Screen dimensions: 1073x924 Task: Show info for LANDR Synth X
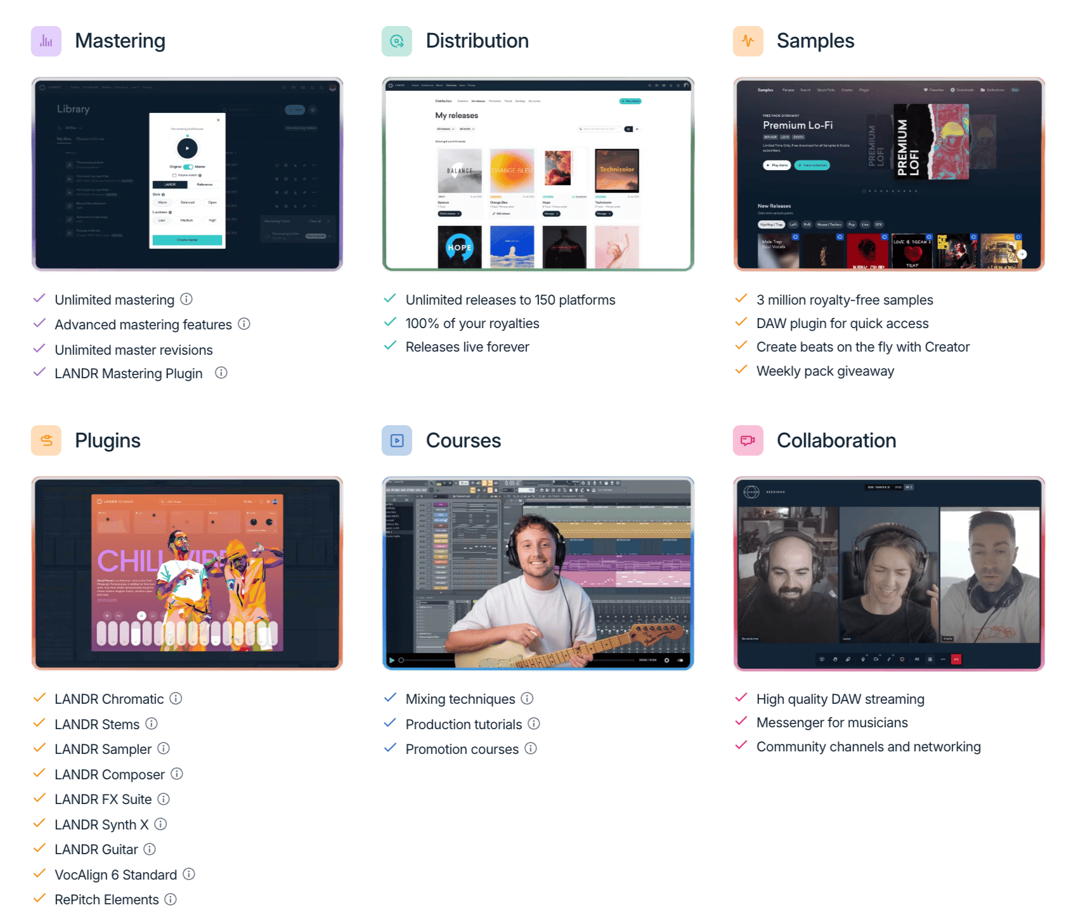pyautogui.click(x=160, y=824)
